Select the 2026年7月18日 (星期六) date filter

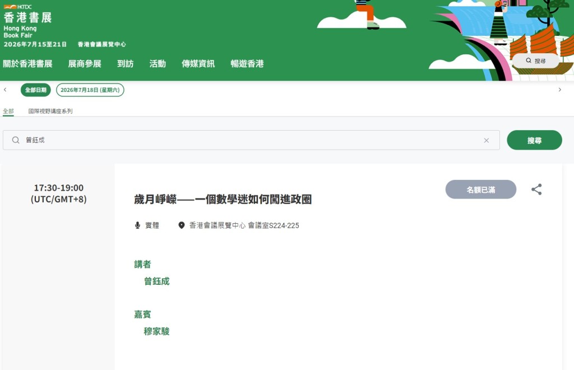click(x=90, y=90)
